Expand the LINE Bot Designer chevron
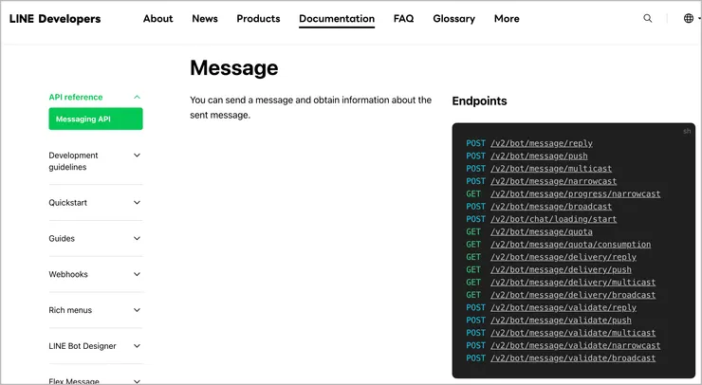This screenshot has width=702, height=385. coord(137,345)
